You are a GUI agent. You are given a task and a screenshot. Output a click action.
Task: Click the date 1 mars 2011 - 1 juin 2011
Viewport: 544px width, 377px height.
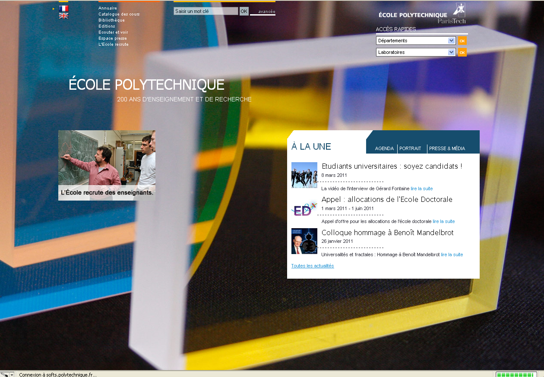[348, 208]
